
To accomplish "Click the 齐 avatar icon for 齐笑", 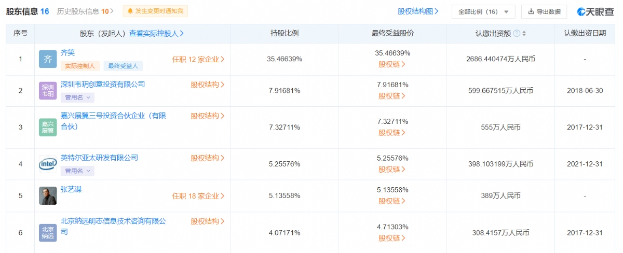I will [48, 59].
